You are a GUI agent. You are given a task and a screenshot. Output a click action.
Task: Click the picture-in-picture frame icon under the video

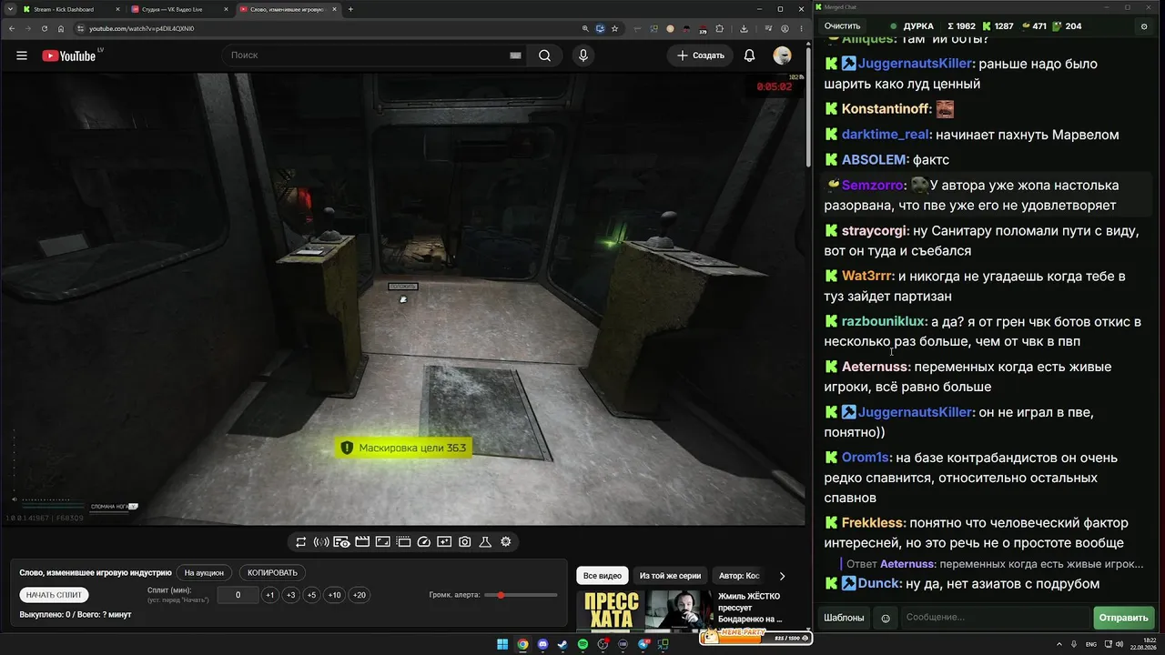tap(383, 542)
